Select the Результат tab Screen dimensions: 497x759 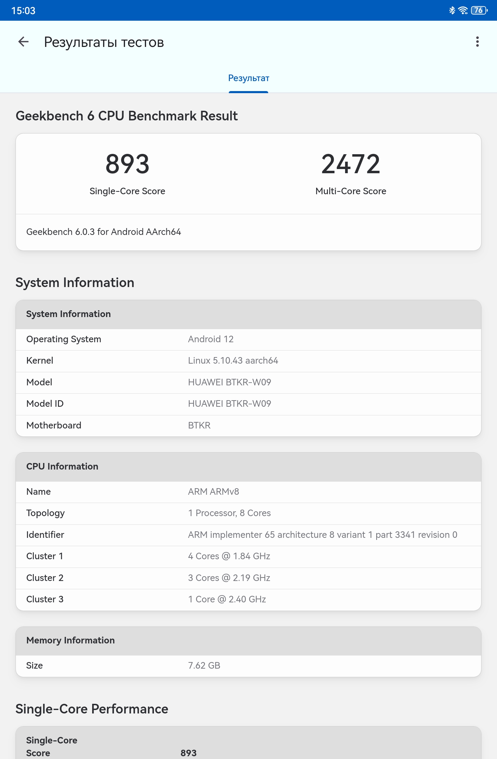coord(248,78)
